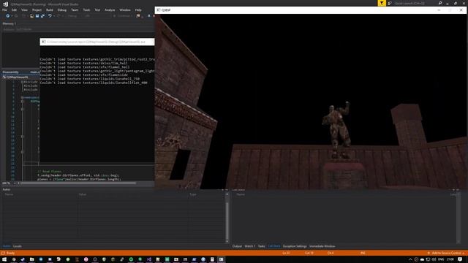Select the Disassembly tab
The width and height of the screenshot is (468, 263).
coord(10,72)
